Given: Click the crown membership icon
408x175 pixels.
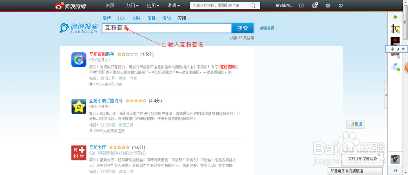Looking at the screenshot, I should point(341,5).
